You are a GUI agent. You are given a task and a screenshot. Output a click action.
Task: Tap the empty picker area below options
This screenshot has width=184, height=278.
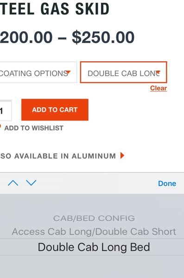coord(92,267)
